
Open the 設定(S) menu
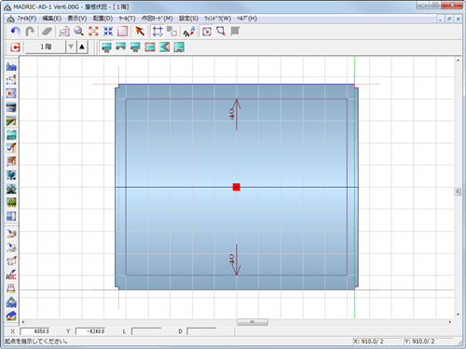click(x=188, y=19)
